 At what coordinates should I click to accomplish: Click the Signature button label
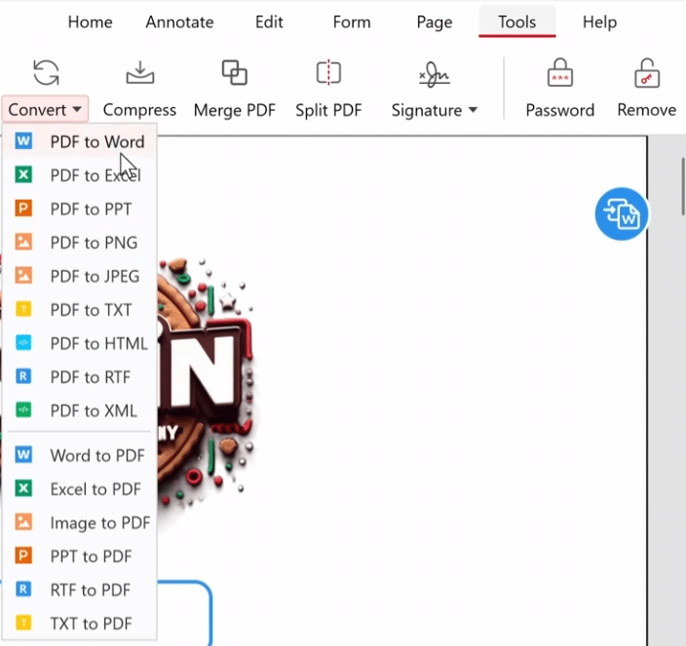click(x=427, y=110)
